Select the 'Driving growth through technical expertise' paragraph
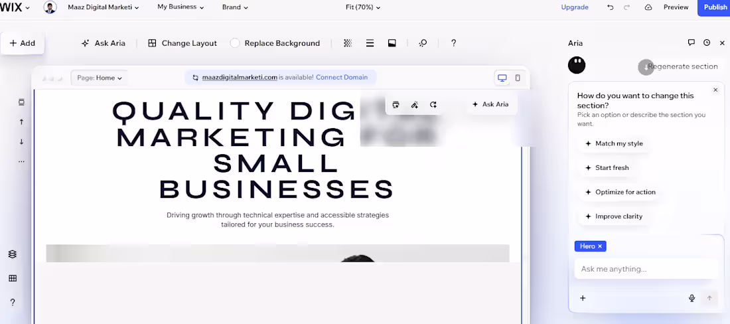The width and height of the screenshot is (730, 324). pyautogui.click(x=277, y=220)
